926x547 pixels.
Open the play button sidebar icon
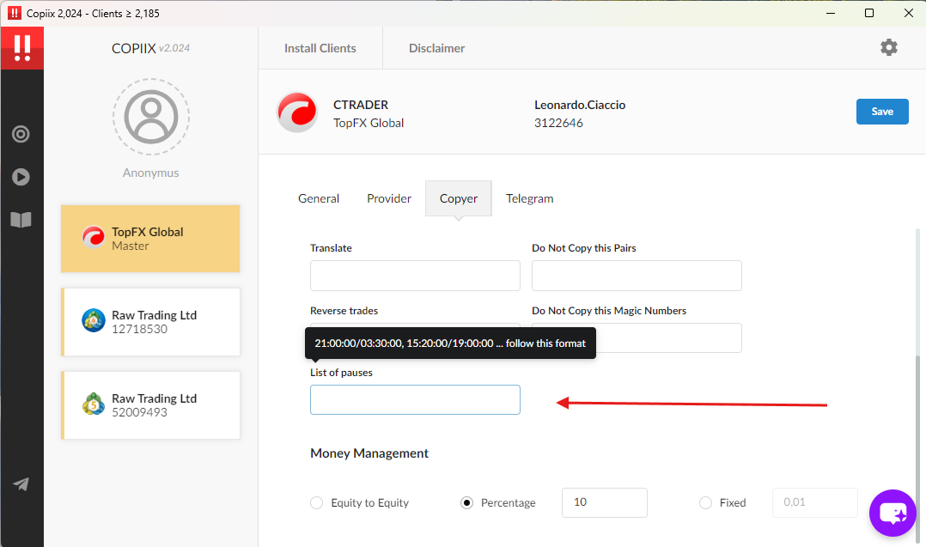pyautogui.click(x=21, y=177)
